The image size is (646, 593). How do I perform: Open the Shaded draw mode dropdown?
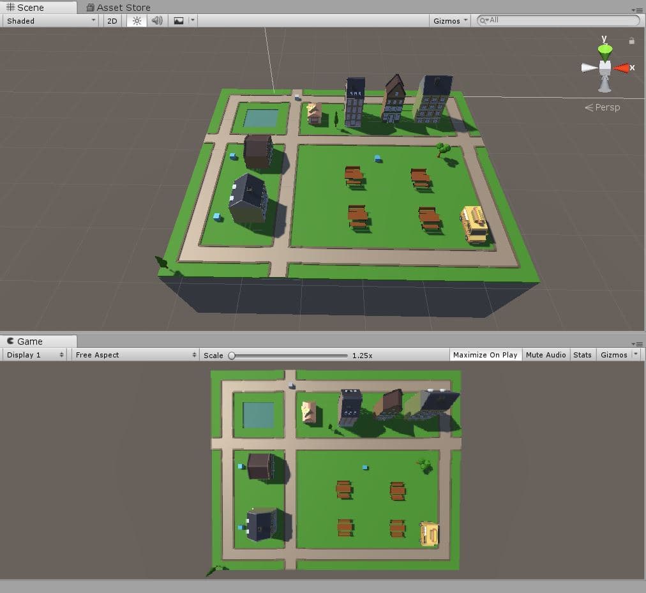[50, 20]
